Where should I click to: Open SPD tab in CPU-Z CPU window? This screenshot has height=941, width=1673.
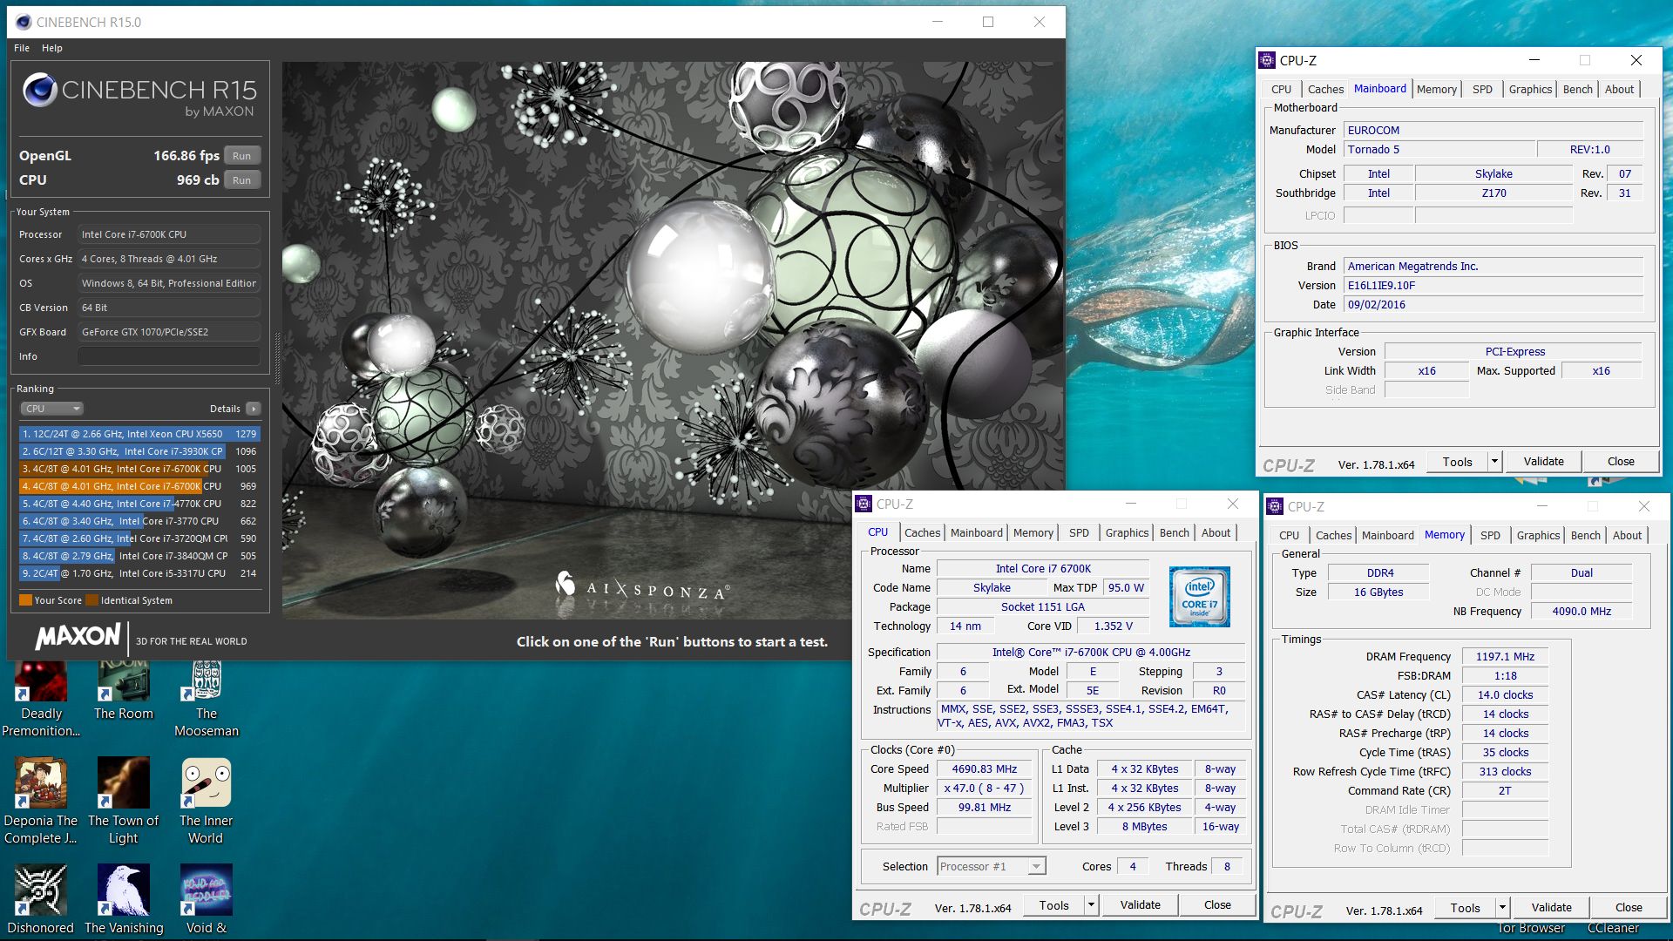[1079, 532]
